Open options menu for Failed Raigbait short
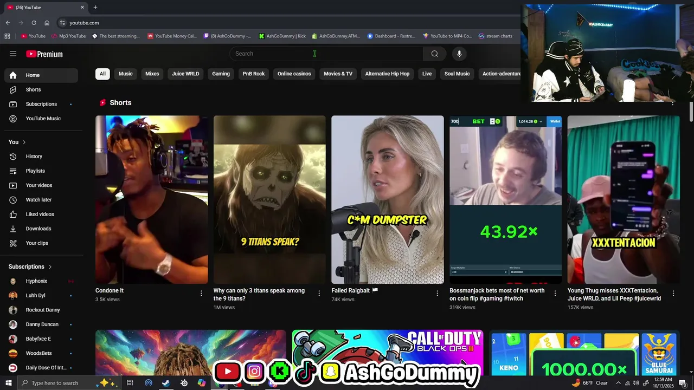This screenshot has height=390, width=694. pos(438,293)
